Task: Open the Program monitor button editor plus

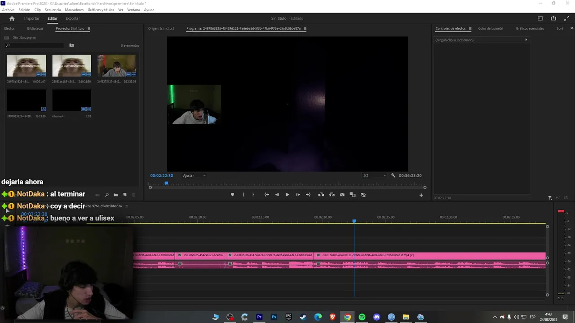Action: point(421,195)
